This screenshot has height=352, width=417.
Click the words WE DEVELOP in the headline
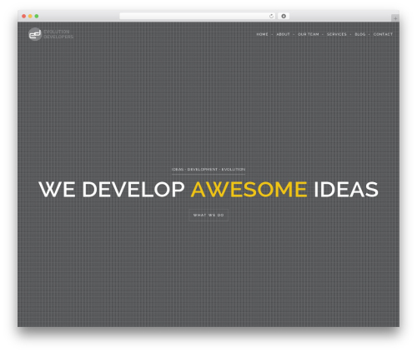point(112,190)
